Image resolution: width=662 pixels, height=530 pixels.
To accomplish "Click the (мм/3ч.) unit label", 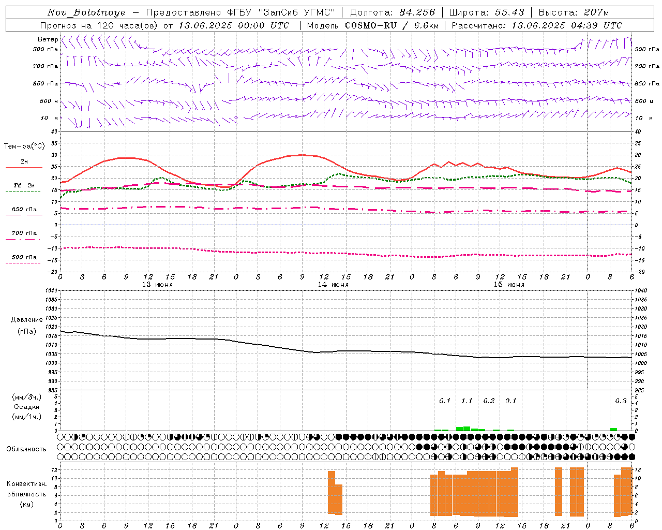I will (x=27, y=397).
